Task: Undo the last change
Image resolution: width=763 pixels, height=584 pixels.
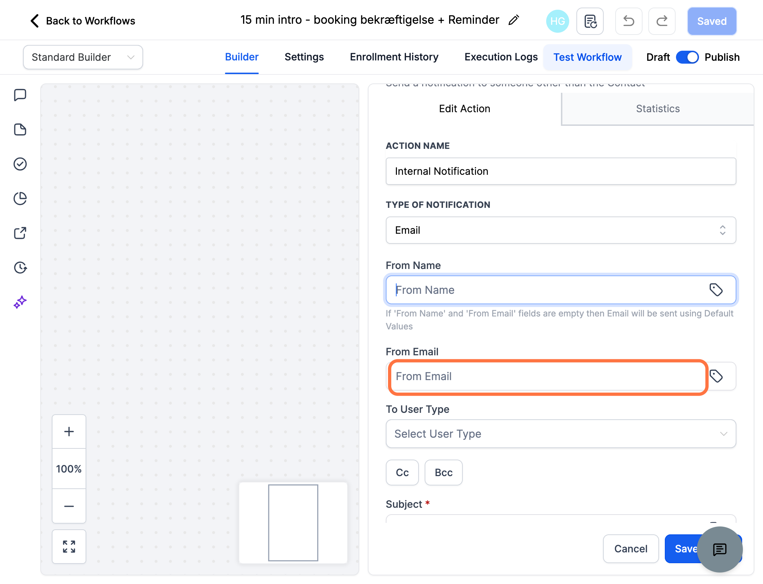Action: click(629, 21)
